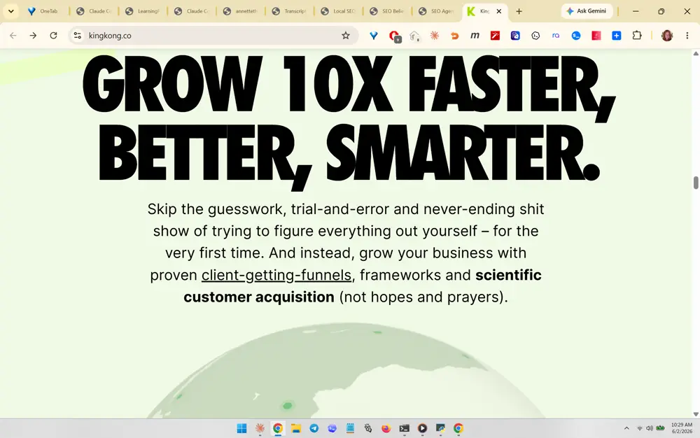Go forward to the next page
700x438 pixels.
pos(33,35)
